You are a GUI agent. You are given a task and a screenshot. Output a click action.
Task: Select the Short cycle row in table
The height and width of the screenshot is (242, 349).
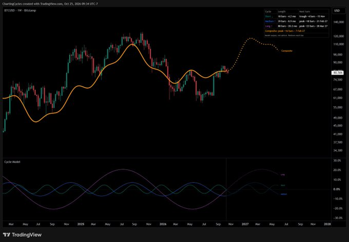296,16
